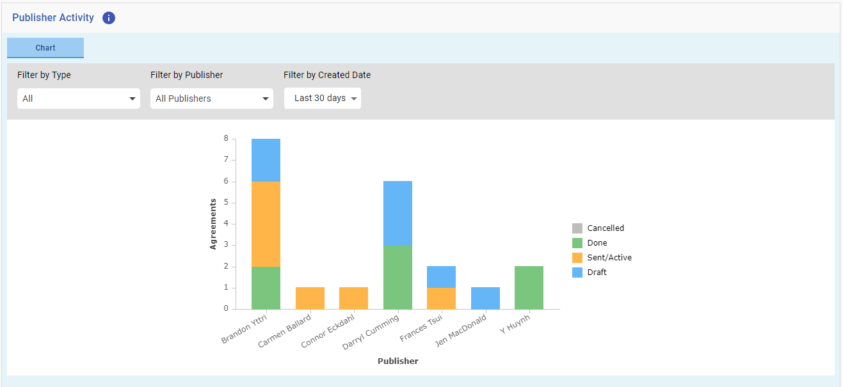This screenshot has width=843, height=387.
Task: Click Connor Eckdahl's orange bar
Action: point(353,298)
